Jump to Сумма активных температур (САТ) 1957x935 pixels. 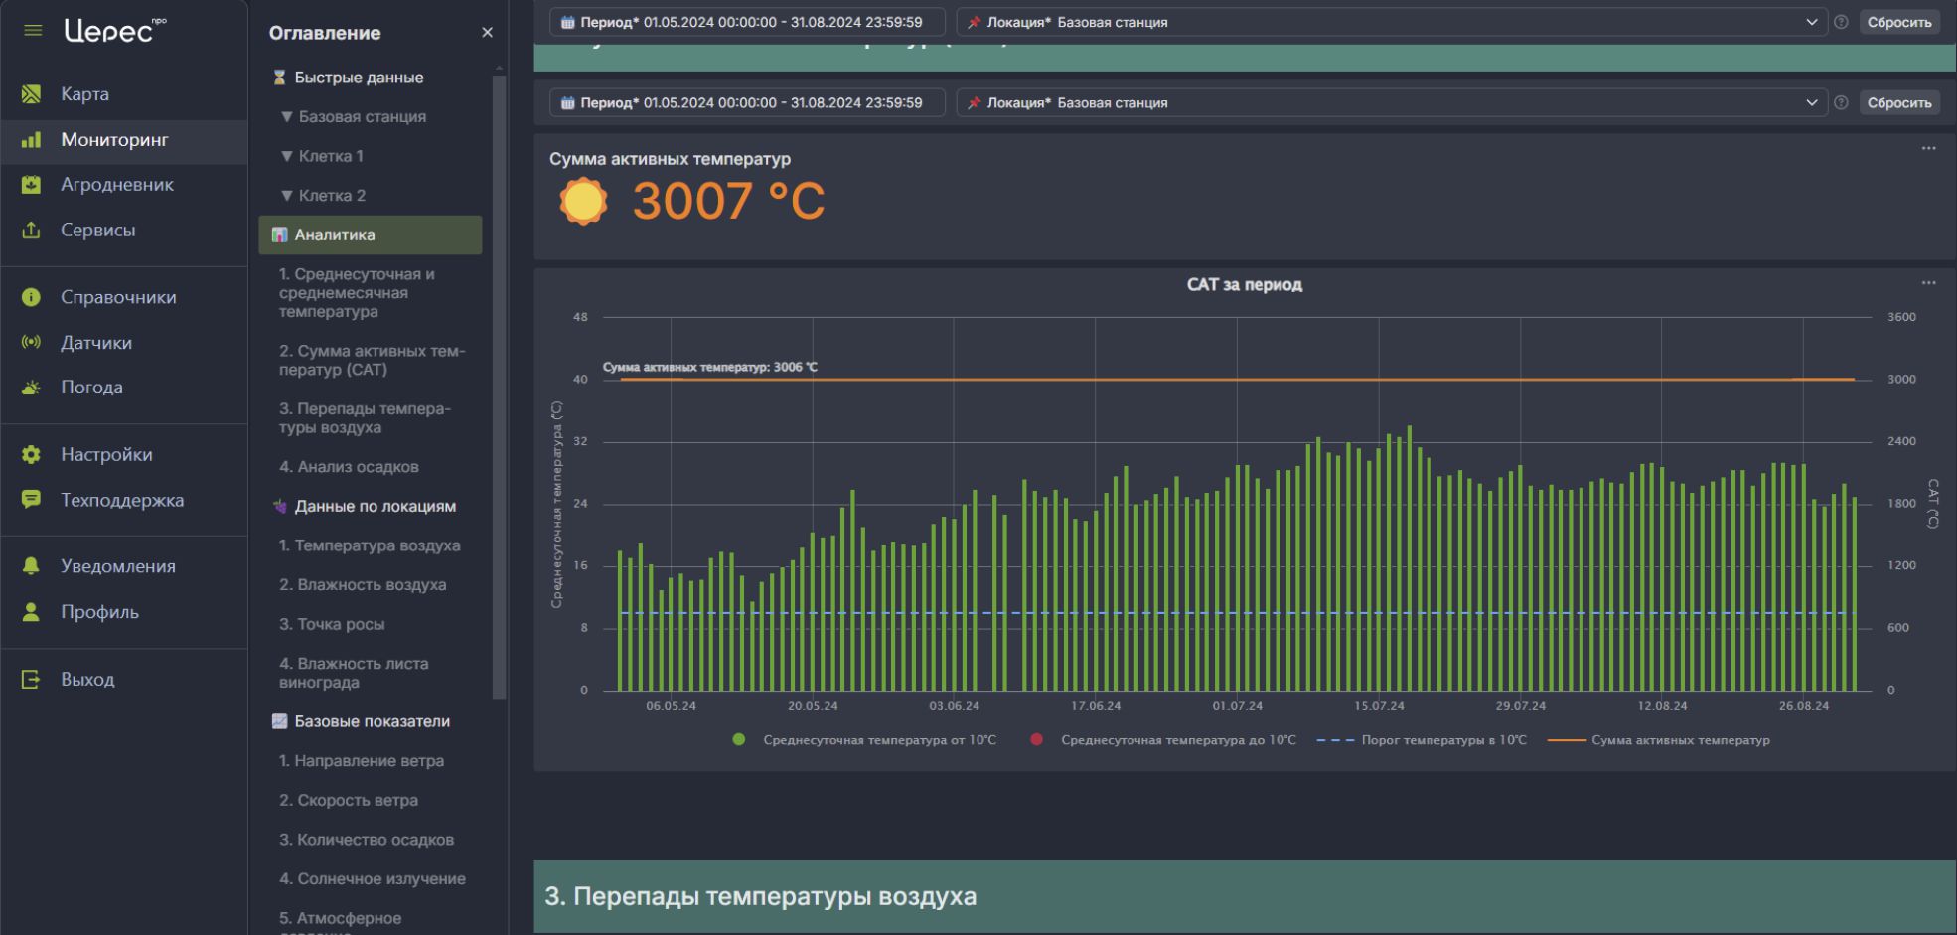[372, 361]
